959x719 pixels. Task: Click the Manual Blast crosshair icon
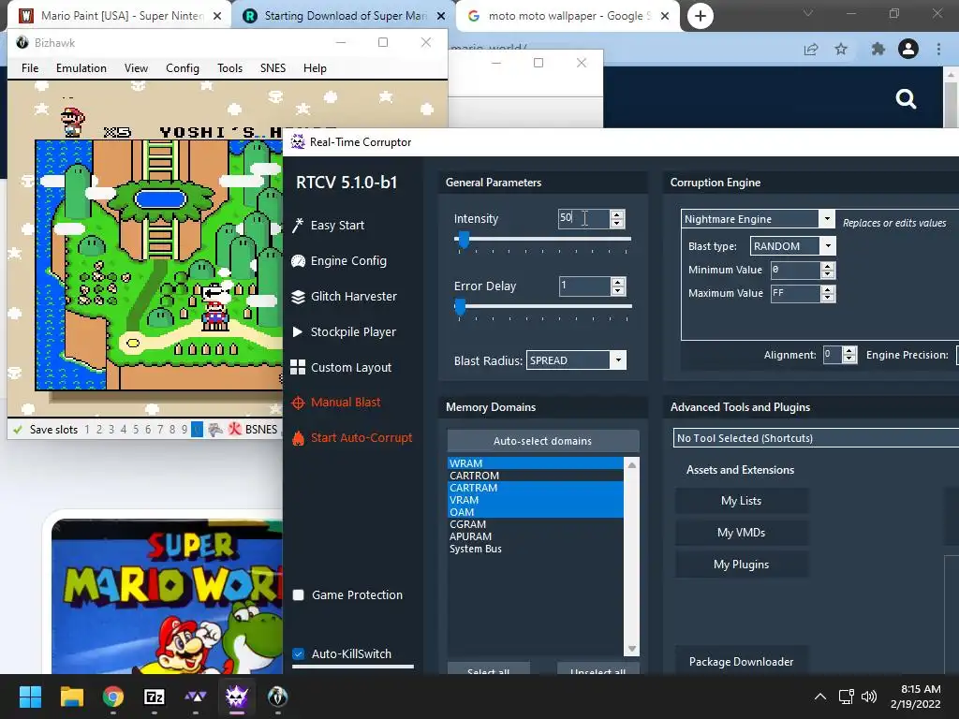click(x=298, y=403)
